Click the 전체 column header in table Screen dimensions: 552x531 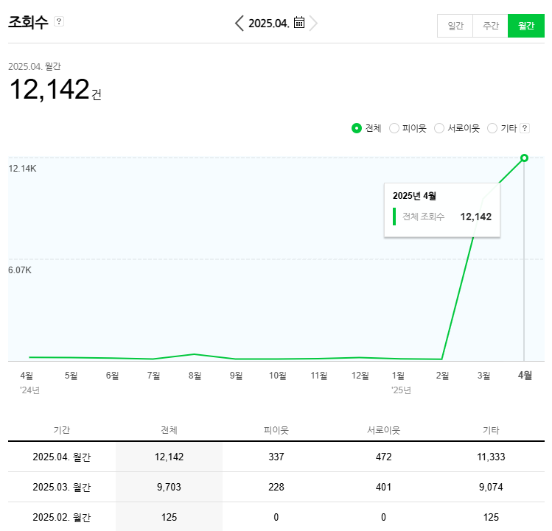coord(169,430)
